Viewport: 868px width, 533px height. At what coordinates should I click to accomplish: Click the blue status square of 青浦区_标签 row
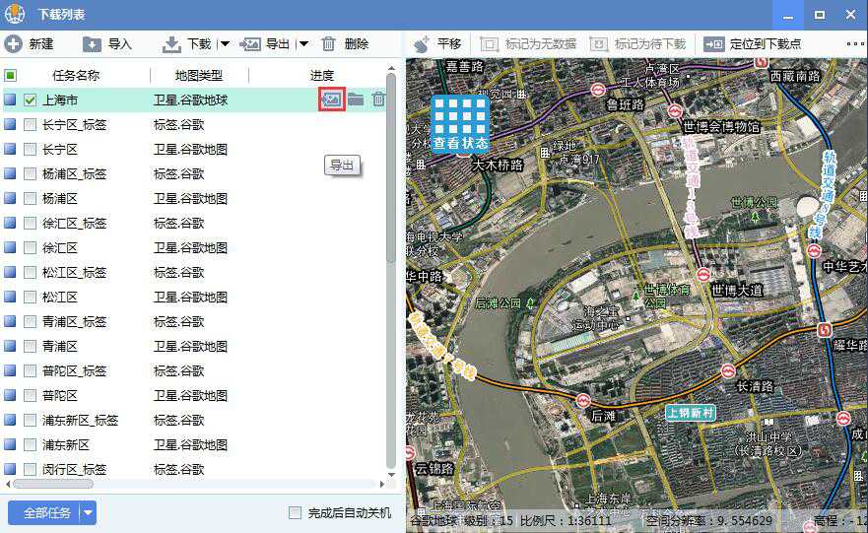10,321
